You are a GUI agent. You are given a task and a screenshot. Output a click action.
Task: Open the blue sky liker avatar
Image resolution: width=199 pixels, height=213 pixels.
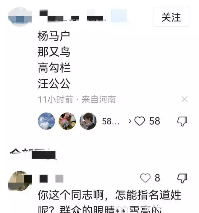(x=46, y=121)
